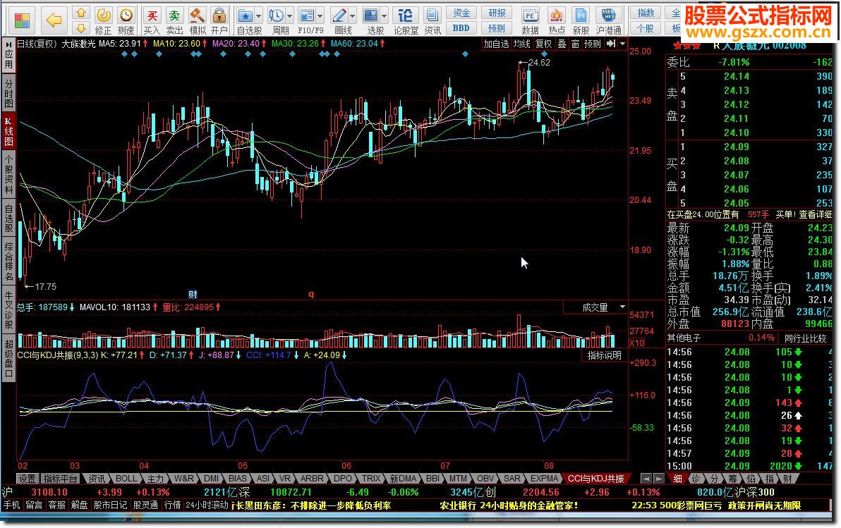Open the 周期 period dropdown arrow
The width and height of the screenshot is (841, 528).
click(290, 16)
